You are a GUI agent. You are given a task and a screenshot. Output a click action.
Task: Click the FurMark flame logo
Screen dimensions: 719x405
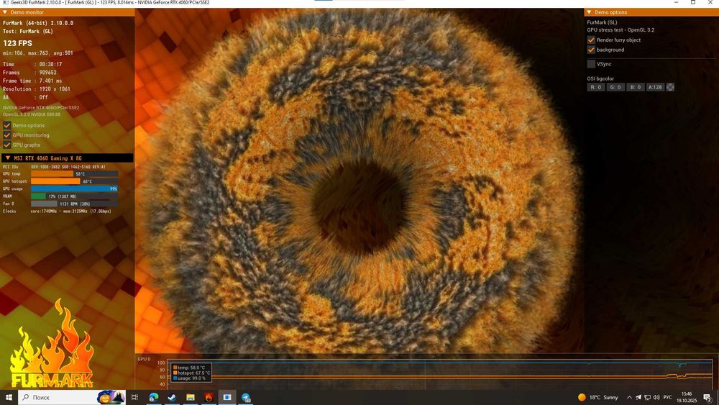coord(52,344)
